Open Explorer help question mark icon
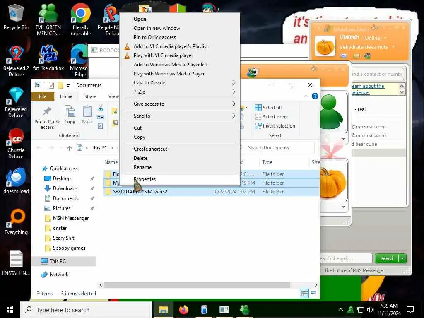This screenshot has width=424, height=318. [x=315, y=96]
